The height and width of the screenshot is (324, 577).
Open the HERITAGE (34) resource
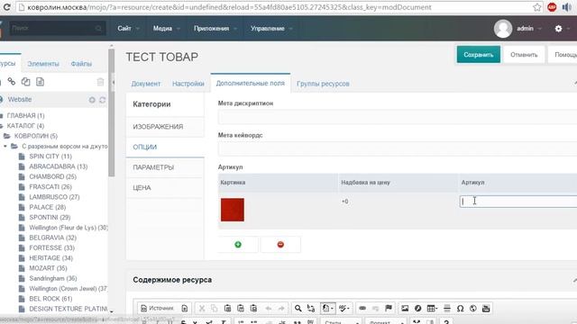pos(50,258)
